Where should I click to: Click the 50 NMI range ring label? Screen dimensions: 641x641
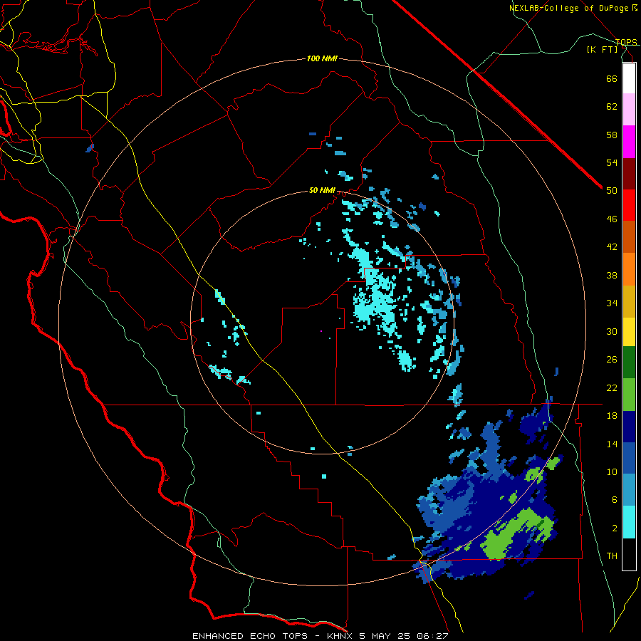(322, 190)
